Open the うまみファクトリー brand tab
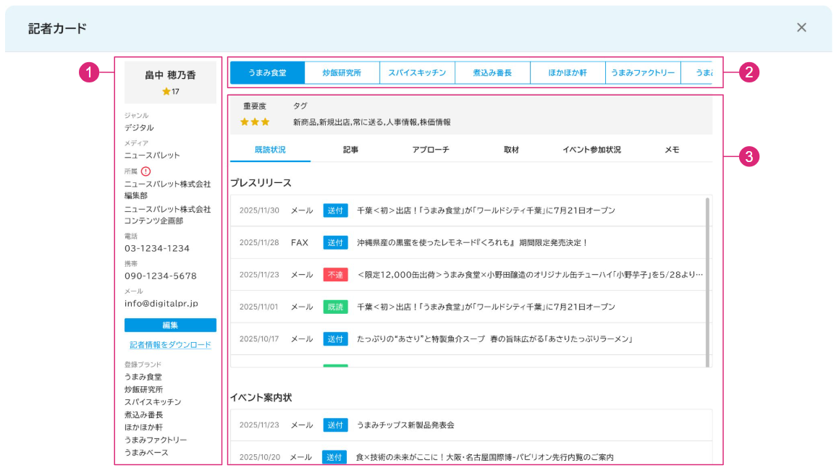This screenshot has width=839, height=473. (x=643, y=73)
